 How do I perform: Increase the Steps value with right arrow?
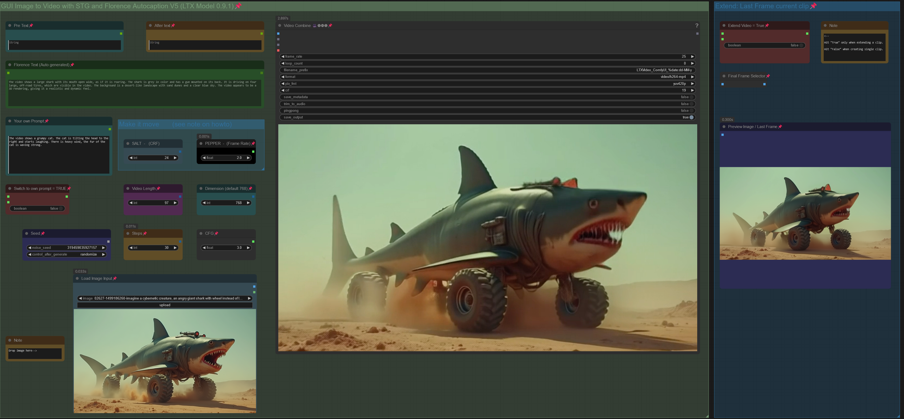click(x=175, y=248)
